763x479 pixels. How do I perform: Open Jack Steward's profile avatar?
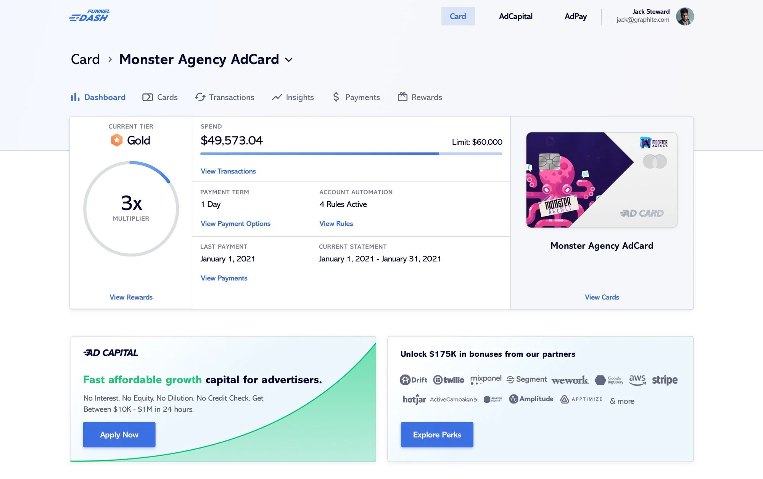[685, 16]
